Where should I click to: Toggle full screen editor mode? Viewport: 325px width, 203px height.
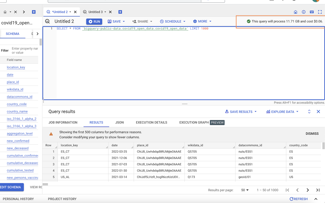tap(320, 12)
